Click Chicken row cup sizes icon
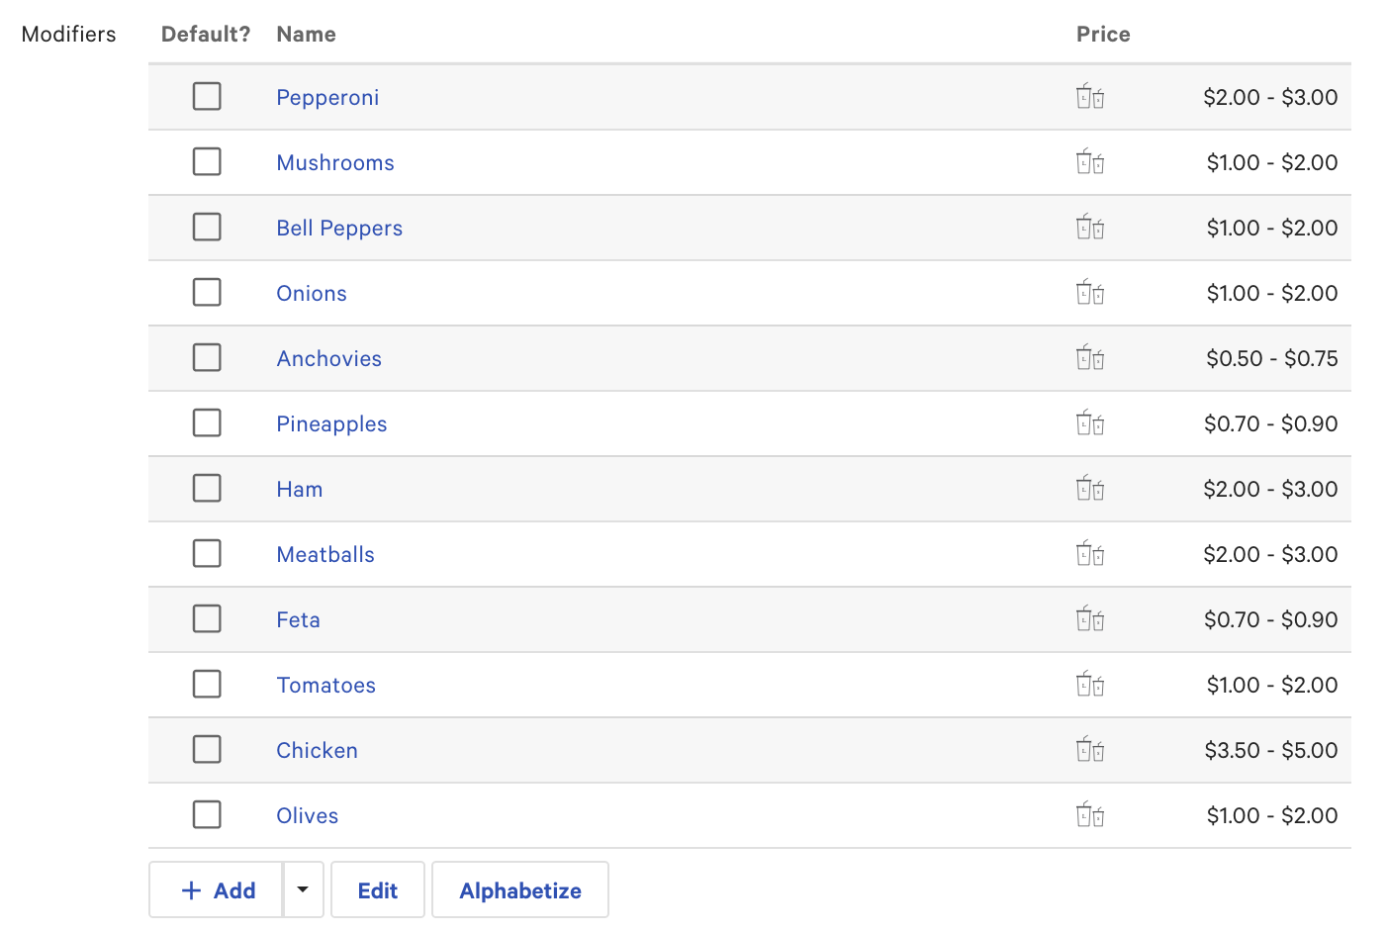The image size is (1387, 934). tap(1089, 749)
